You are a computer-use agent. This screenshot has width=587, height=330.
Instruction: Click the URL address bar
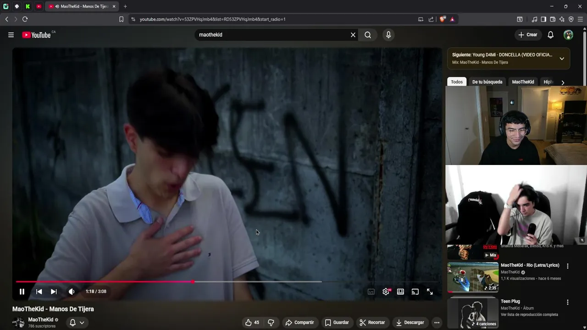click(x=275, y=19)
